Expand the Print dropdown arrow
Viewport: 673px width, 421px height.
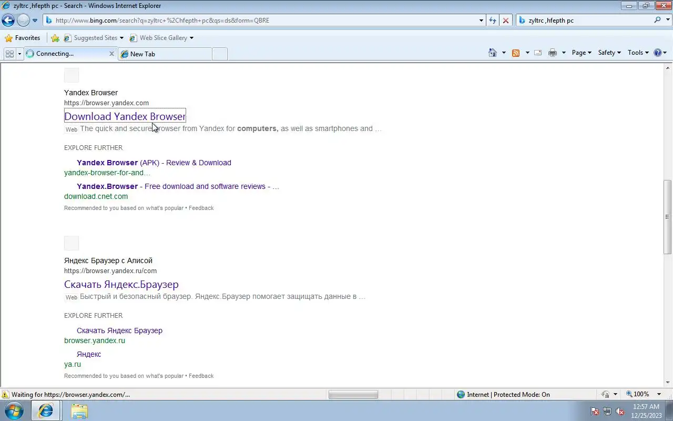564,53
